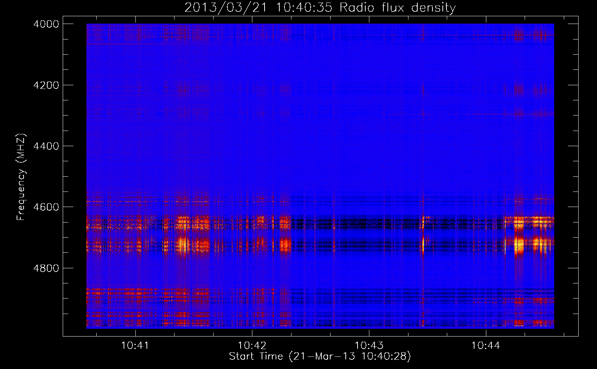The image size is (597, 369).
Task: Click the 10:42 time tick label
Action: pyautogui.click(x=252, y=345)
